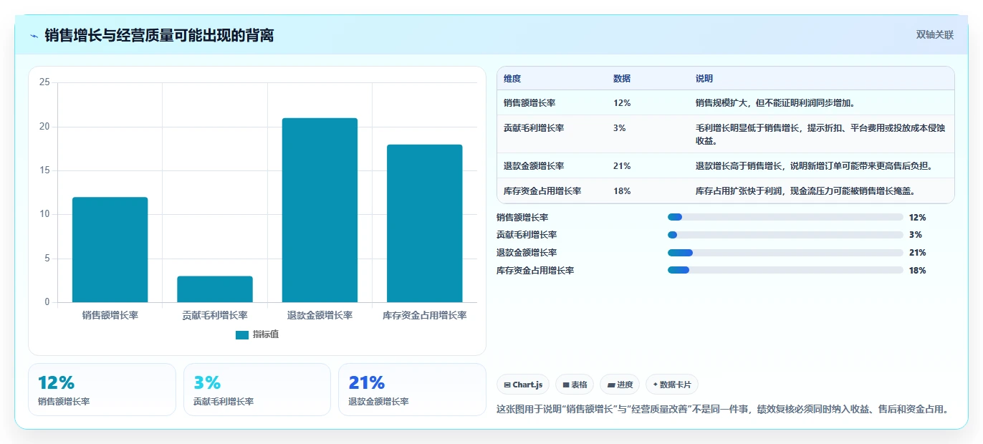
Task: Click the x-axis label 退款金额增长率
Action: coord(320,315)
